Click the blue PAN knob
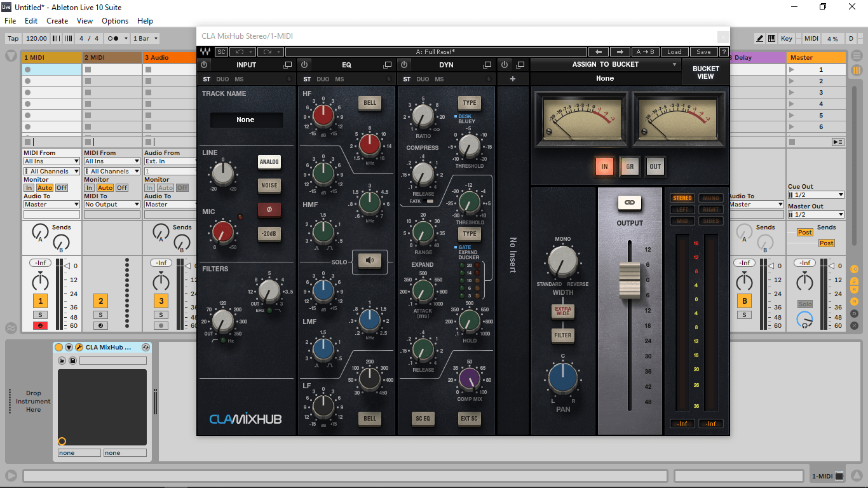 (563, 378)
